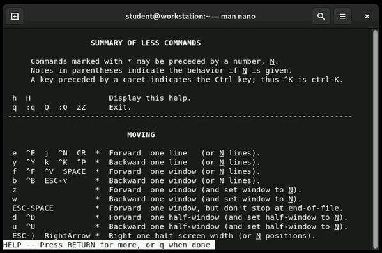Click the 'MOVING' section heading
382x253 pixels.
click(141, 134)
